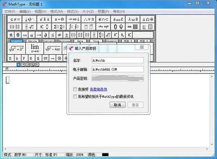
Task: Insert superscript template from small bar
Action: click(x=115, y=35)
